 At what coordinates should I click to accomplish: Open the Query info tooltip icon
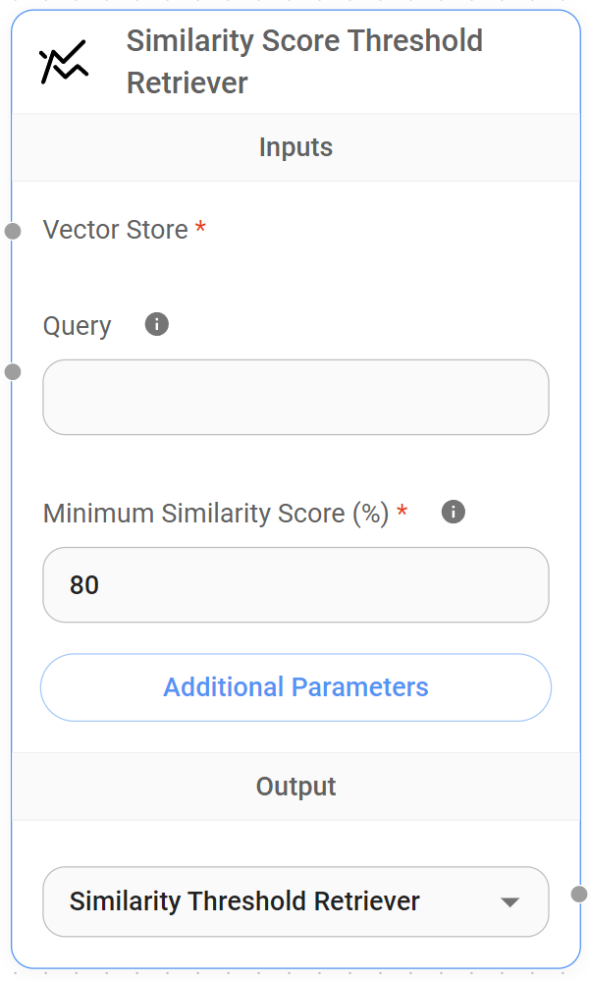tap(156, 324)
